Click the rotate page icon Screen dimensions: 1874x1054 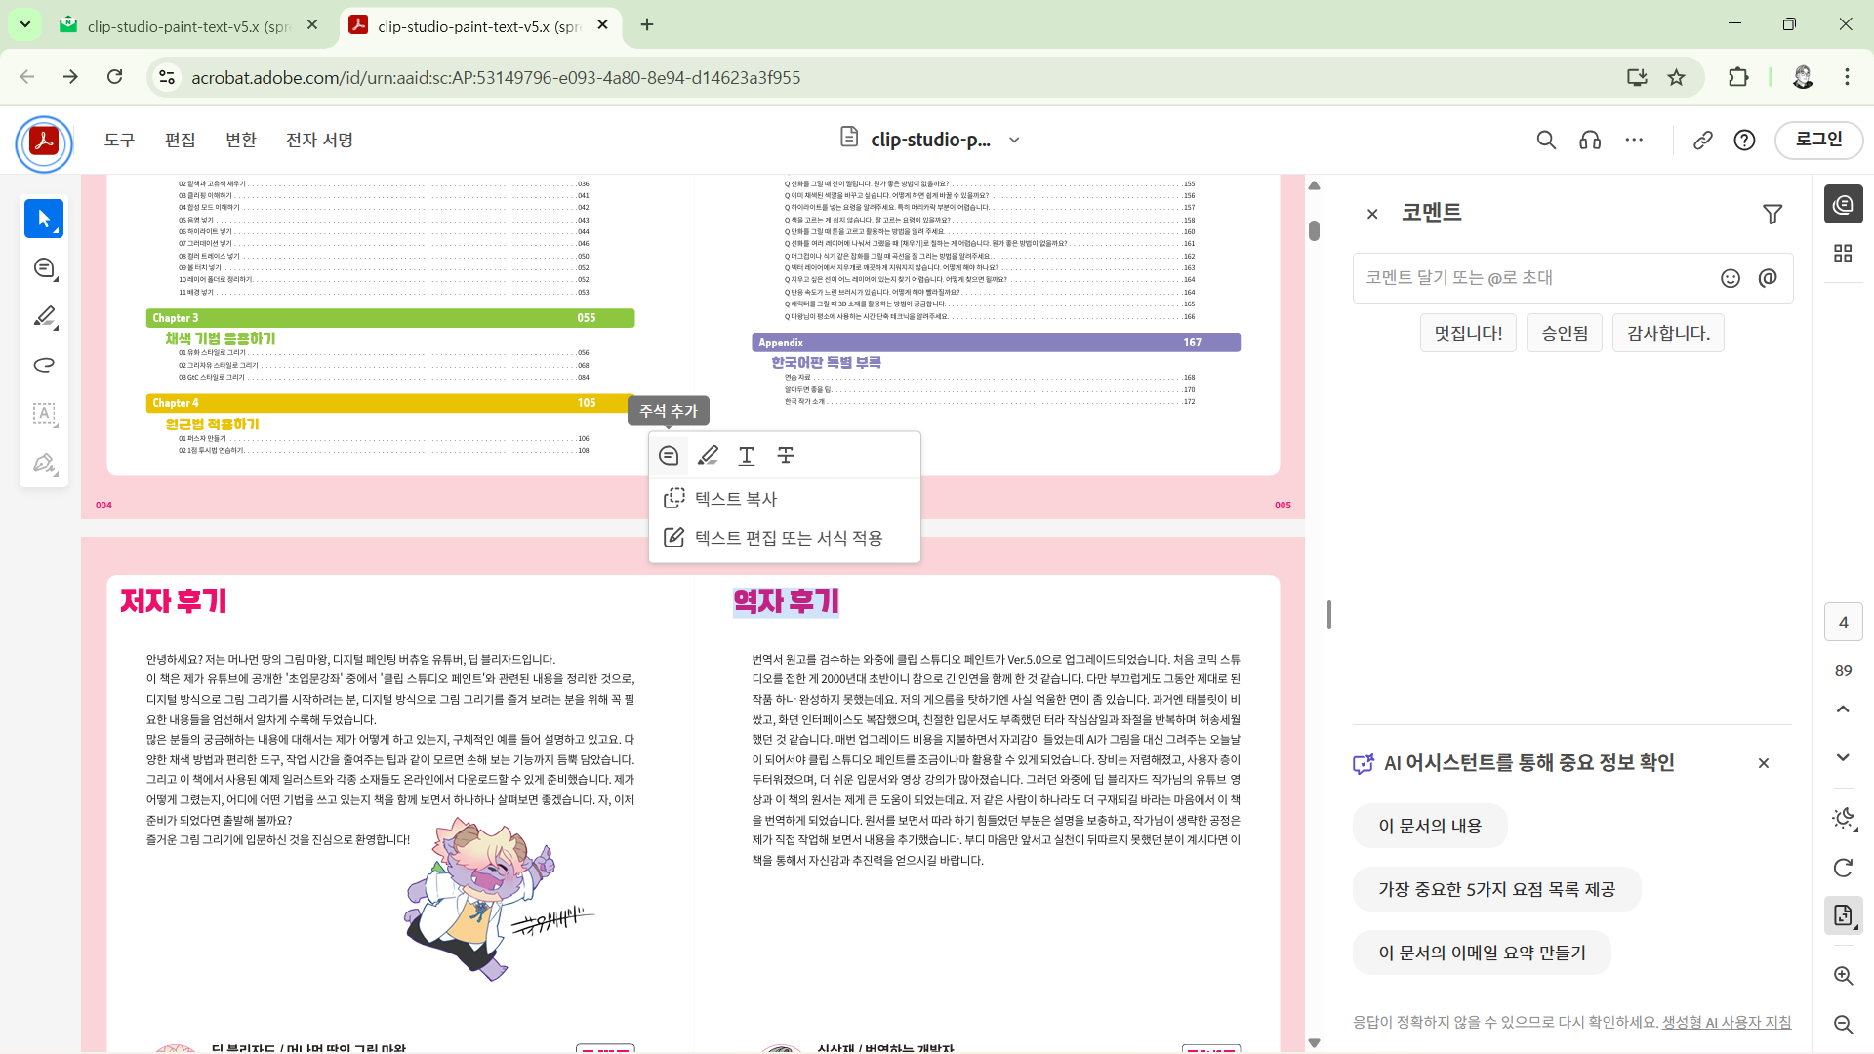tap(1843, 868)
